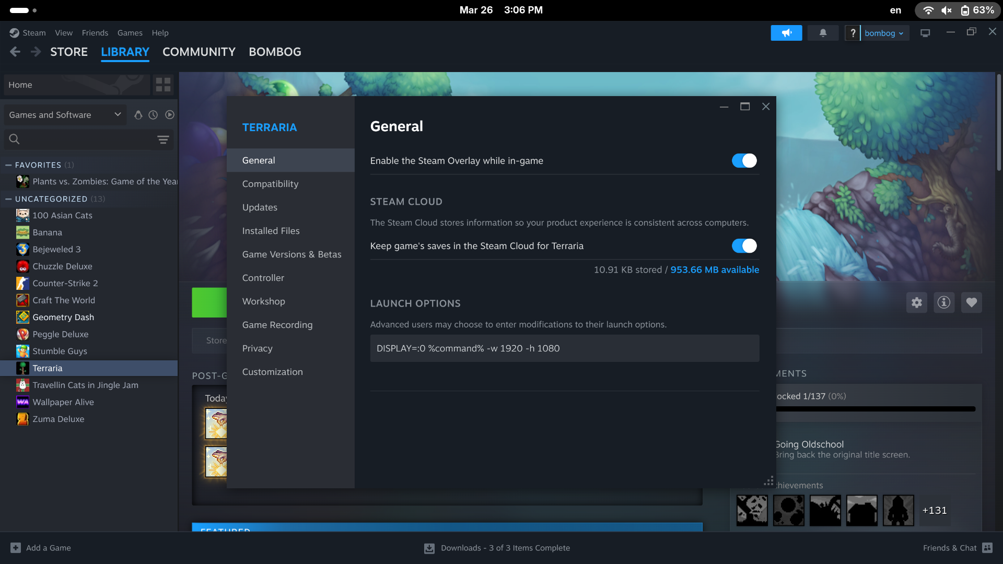Show Terraria game info icon
1003x564 pixels.
click(x=944, y=302)
